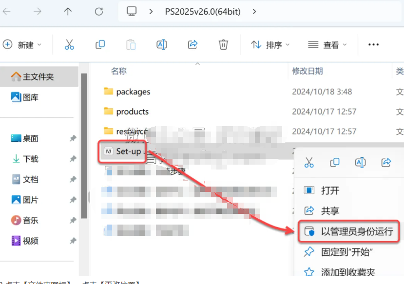Select the packages folder
This screenshot has height=284, width=404.
(127, 92)
